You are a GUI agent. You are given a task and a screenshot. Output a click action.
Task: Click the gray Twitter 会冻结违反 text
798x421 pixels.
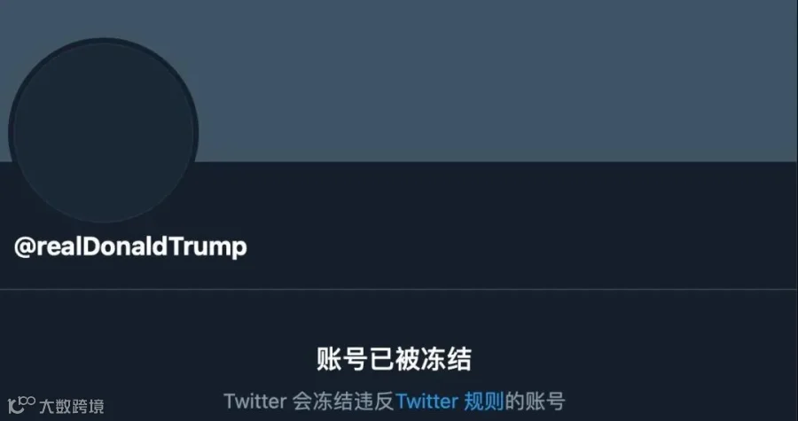309,402
